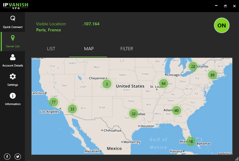Screen dimensions: 239x161
Task: Switch to the FILTER tab
Action: click(126, 49)
